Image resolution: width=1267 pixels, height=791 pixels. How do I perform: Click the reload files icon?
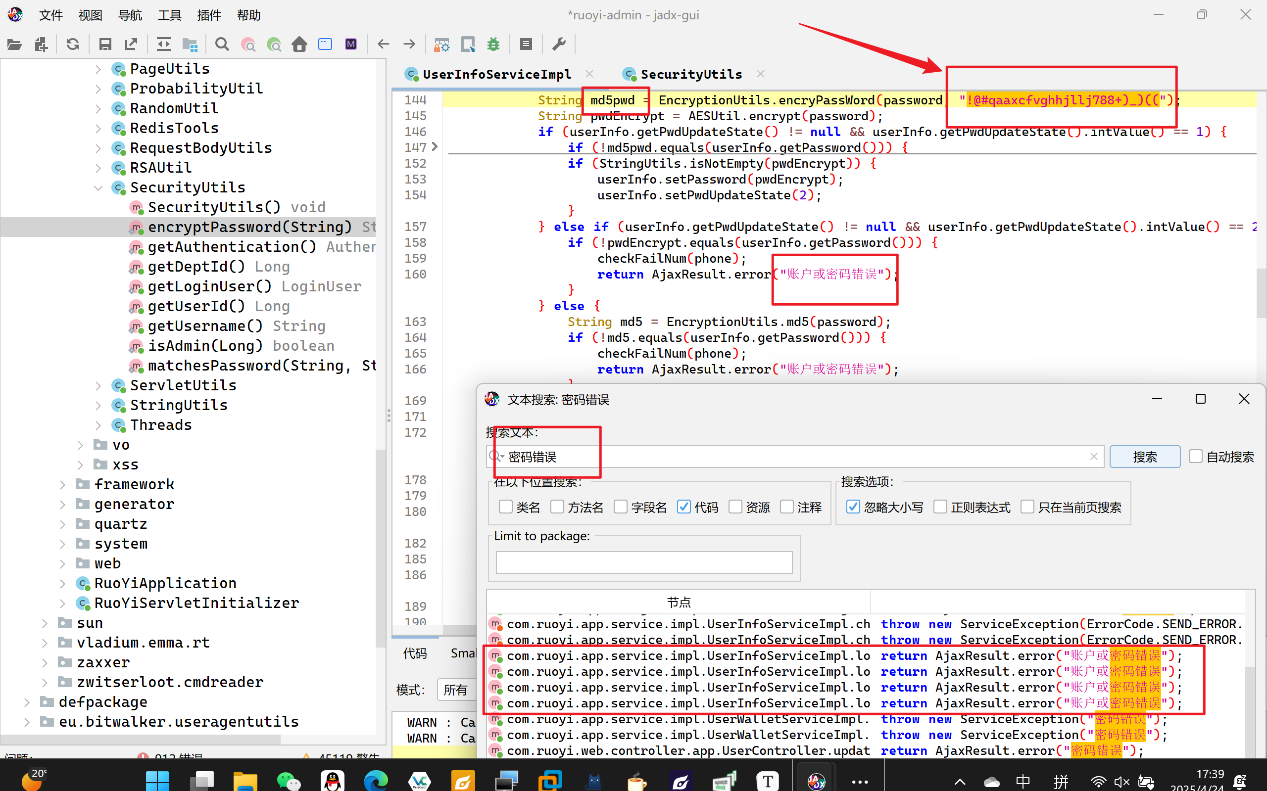(x=73, y=45)
